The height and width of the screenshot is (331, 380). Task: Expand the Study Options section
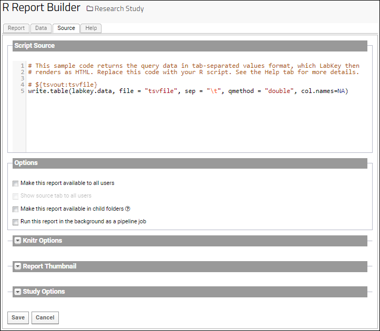18,292
